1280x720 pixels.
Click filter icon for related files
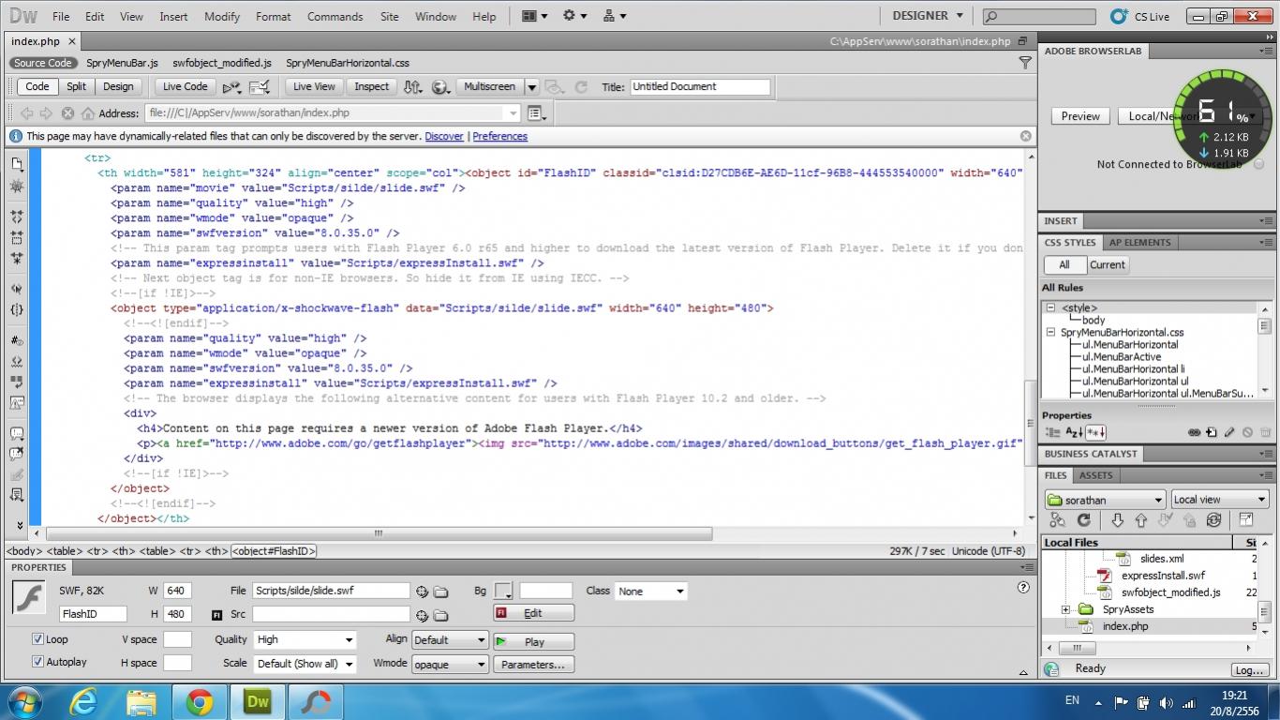(1025, 63)
